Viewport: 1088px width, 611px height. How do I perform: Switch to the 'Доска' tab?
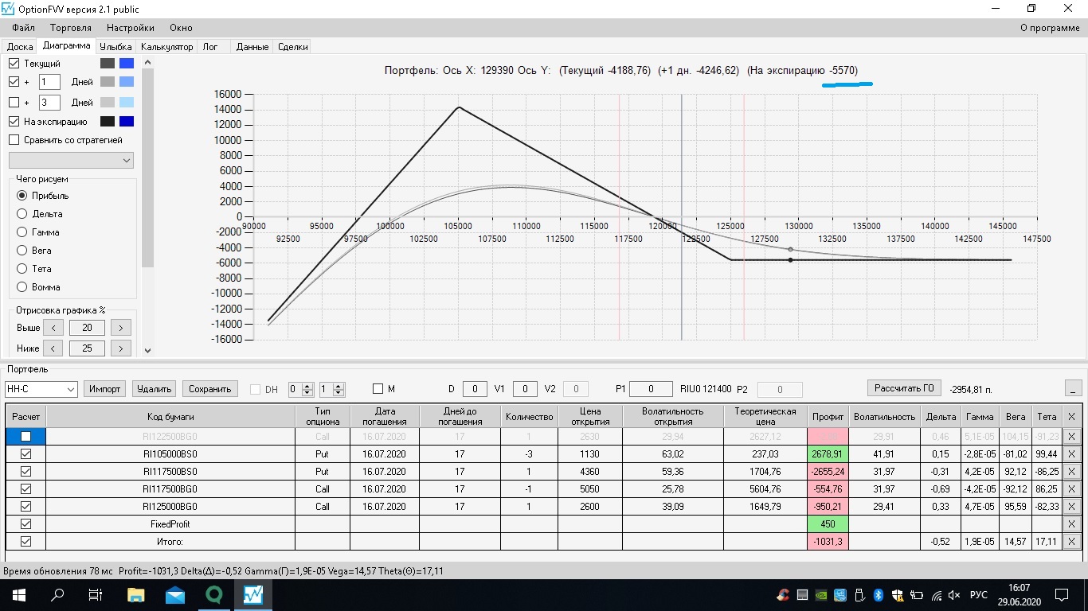[x=20, y=47]
